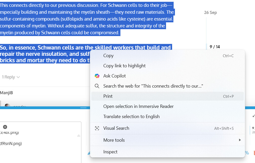Open selection in Immersive Reader
The width and height of the screenshot is (255, 163).
[x=138, y=106]
